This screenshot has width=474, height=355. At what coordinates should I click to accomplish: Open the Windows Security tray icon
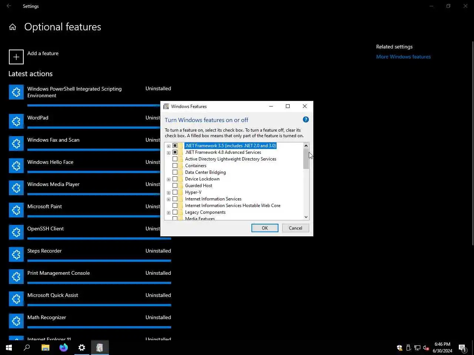[x=400, y=348]
